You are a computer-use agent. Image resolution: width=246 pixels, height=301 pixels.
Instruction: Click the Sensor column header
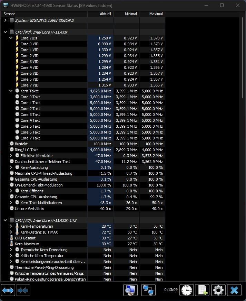44,14
